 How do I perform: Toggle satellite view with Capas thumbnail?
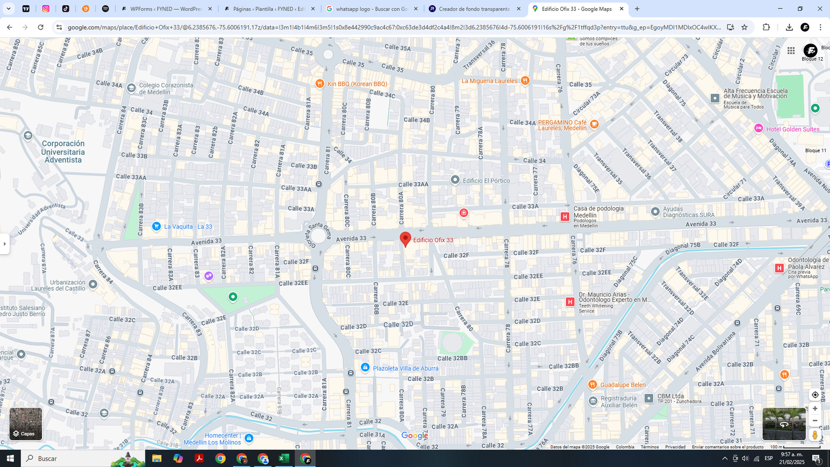[25, 424]
